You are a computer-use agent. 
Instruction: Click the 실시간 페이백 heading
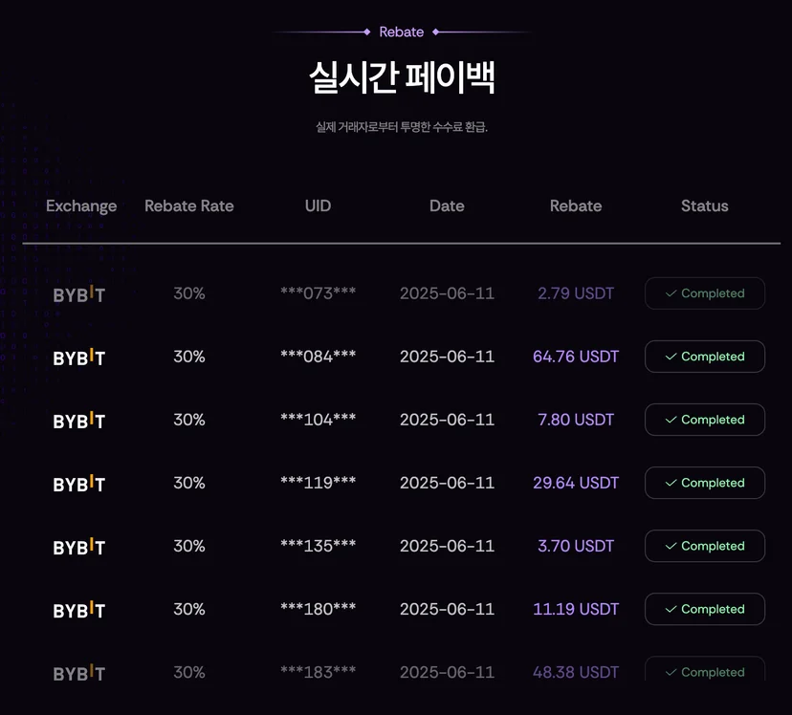pos(402,76)
